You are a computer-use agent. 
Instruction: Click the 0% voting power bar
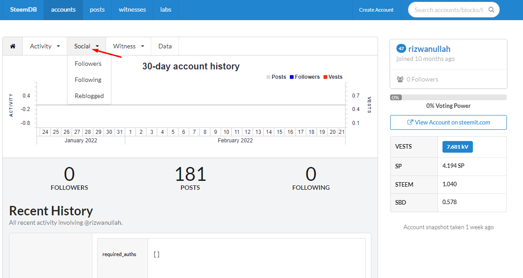pos(448,98)
